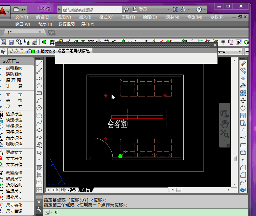The height and width of the screenshot is (216, 256).
Task: Click the green layer color swatch
Action: point(33,52)
